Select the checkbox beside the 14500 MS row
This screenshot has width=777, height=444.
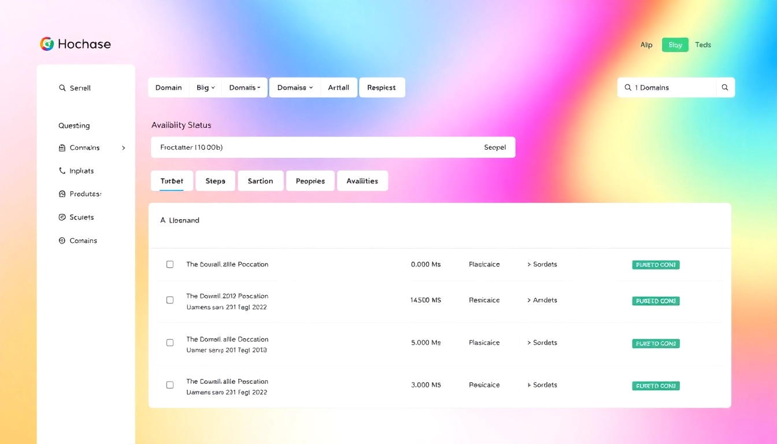170,300
